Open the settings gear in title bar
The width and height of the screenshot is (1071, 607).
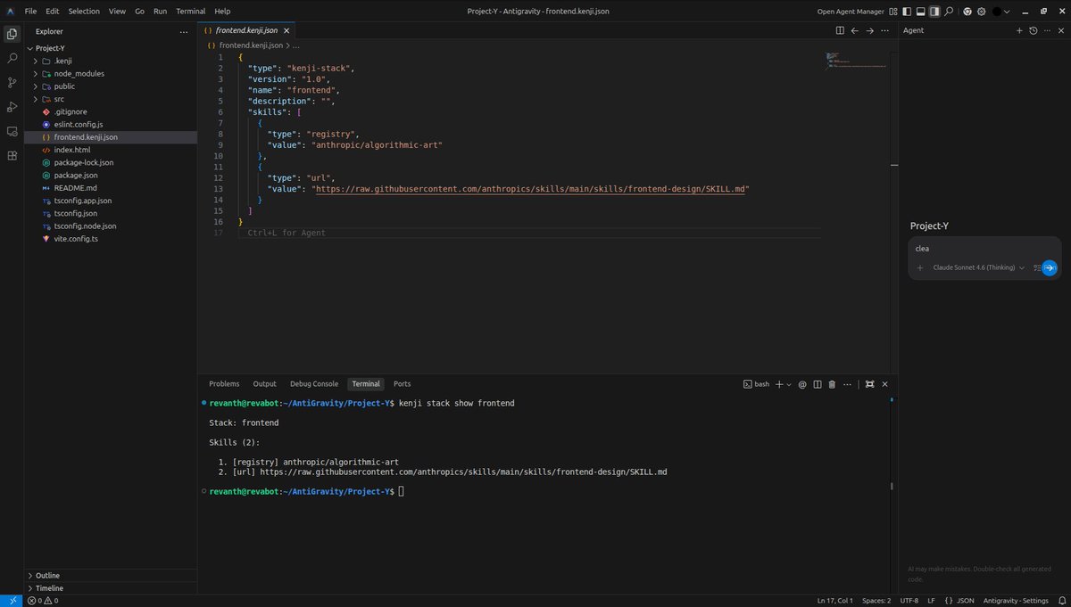coord(982,12)
